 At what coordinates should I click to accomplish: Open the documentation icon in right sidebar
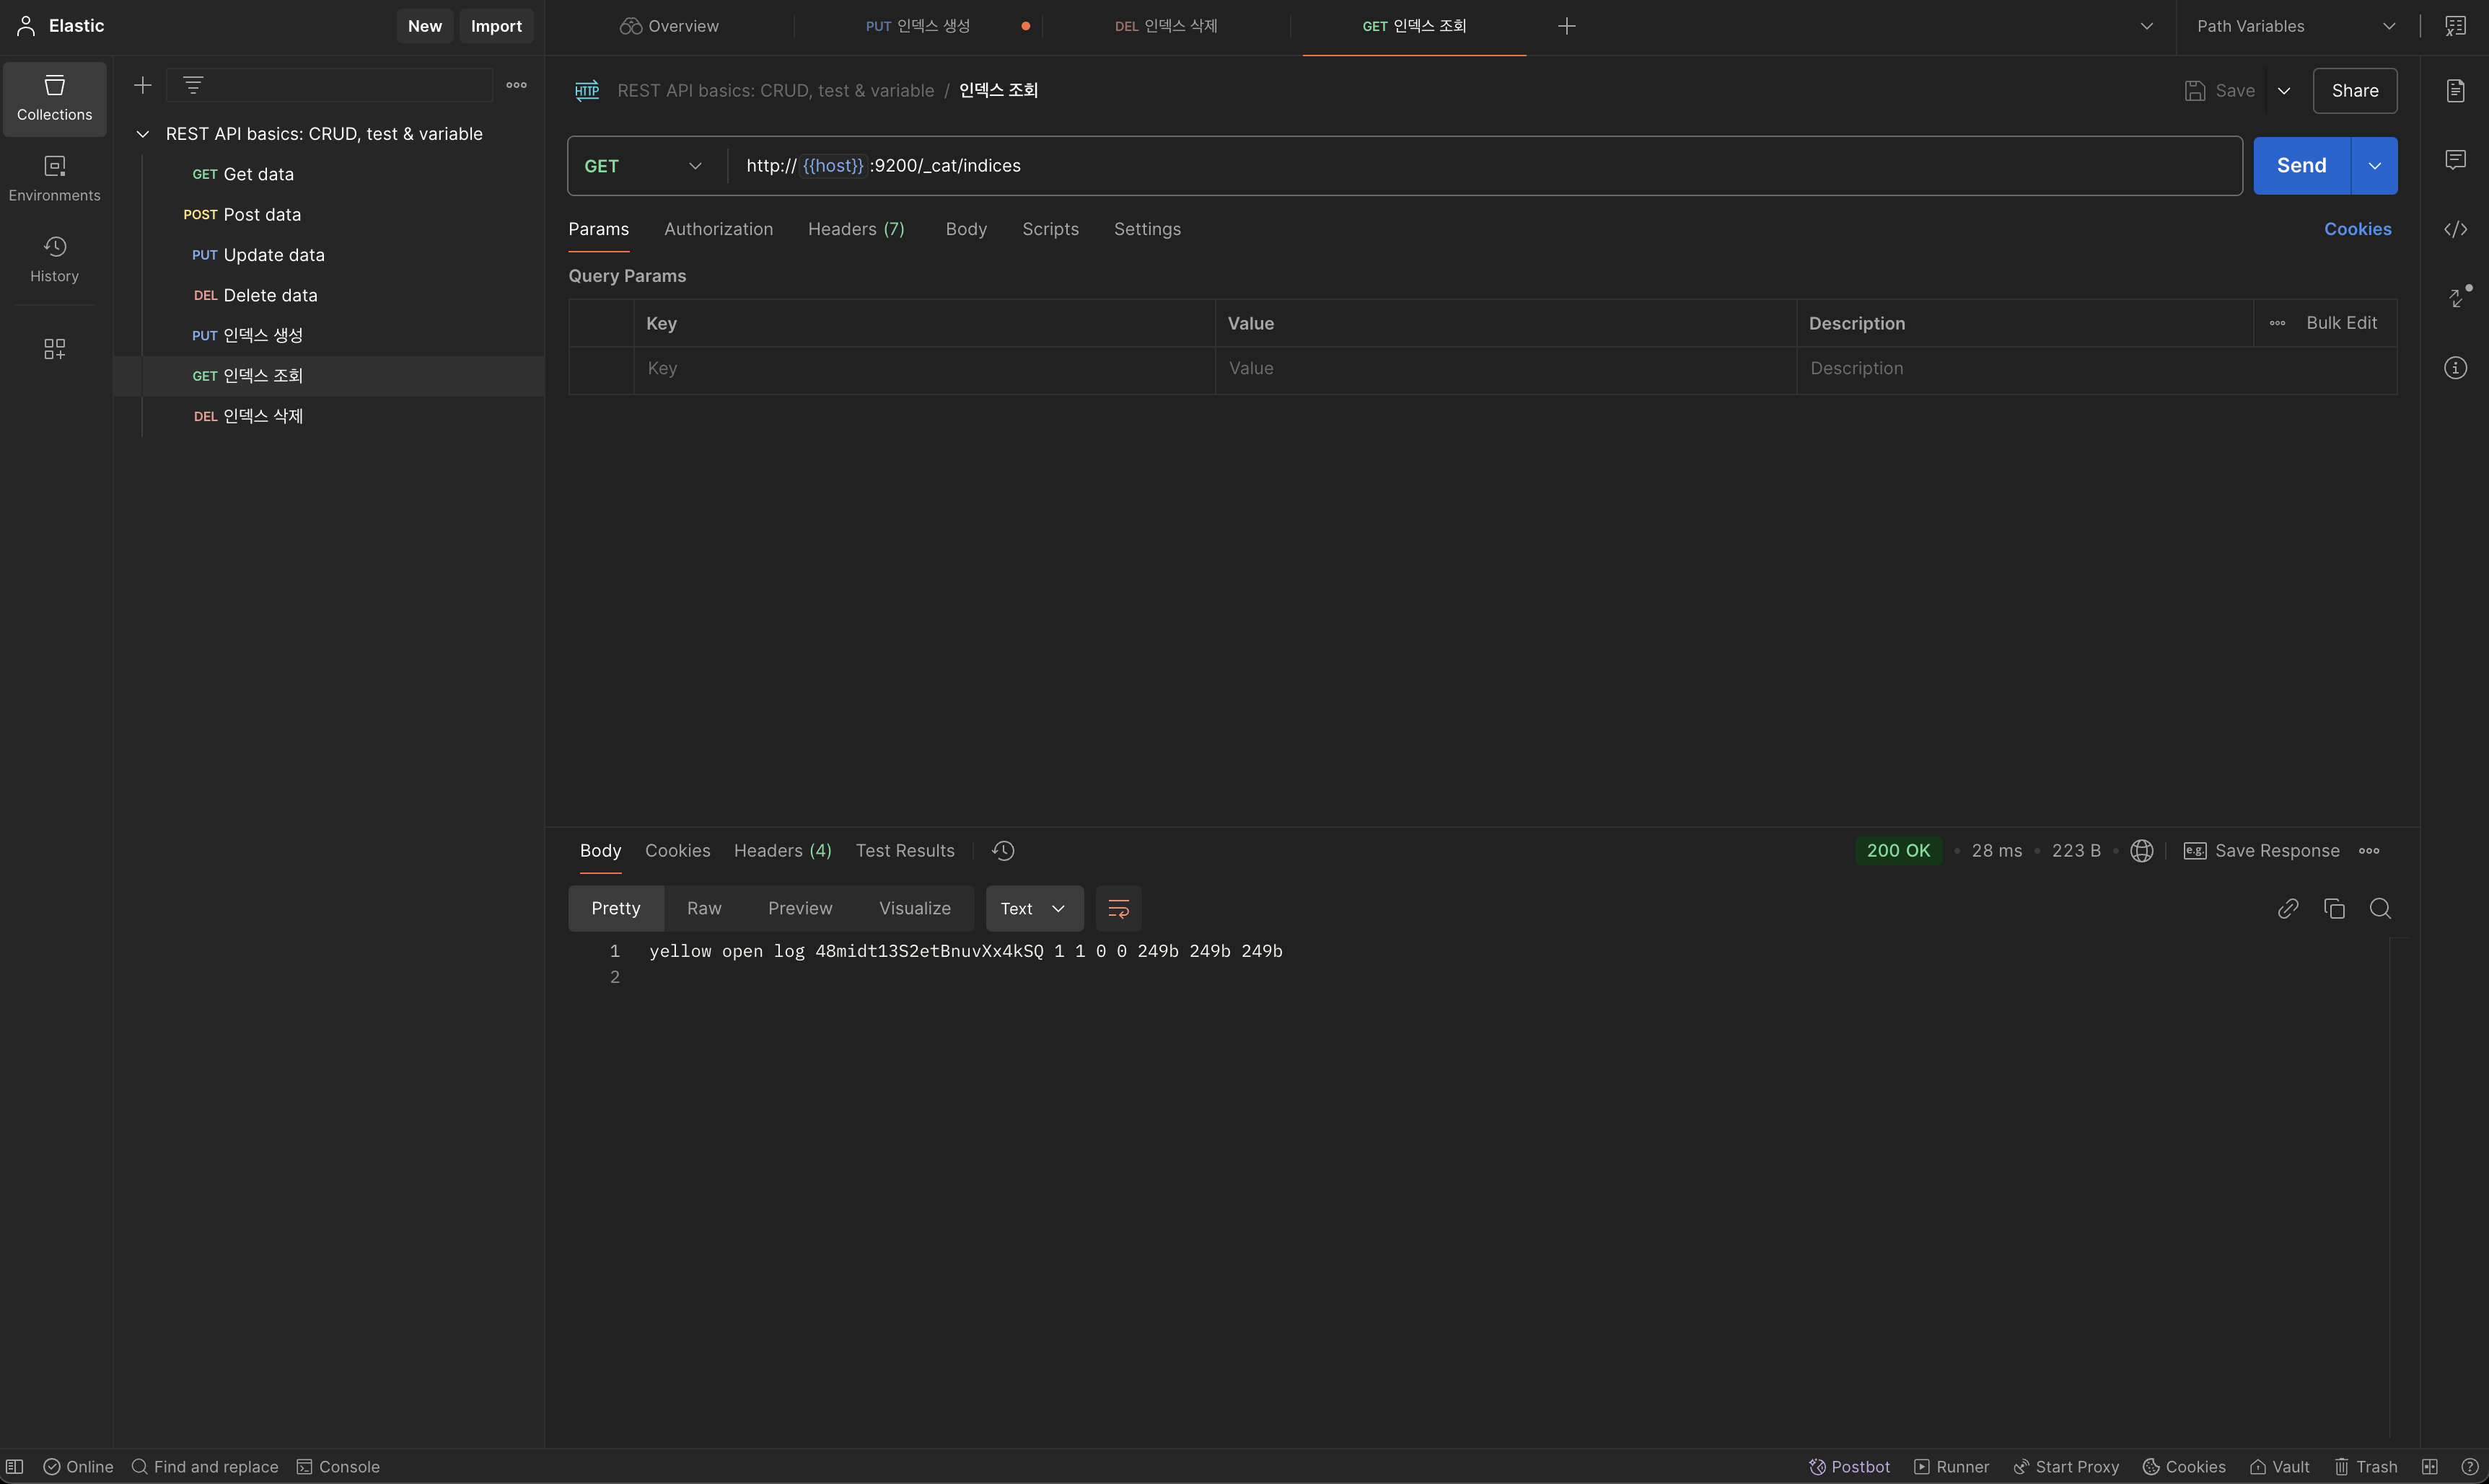click(x=2455, y=91)
